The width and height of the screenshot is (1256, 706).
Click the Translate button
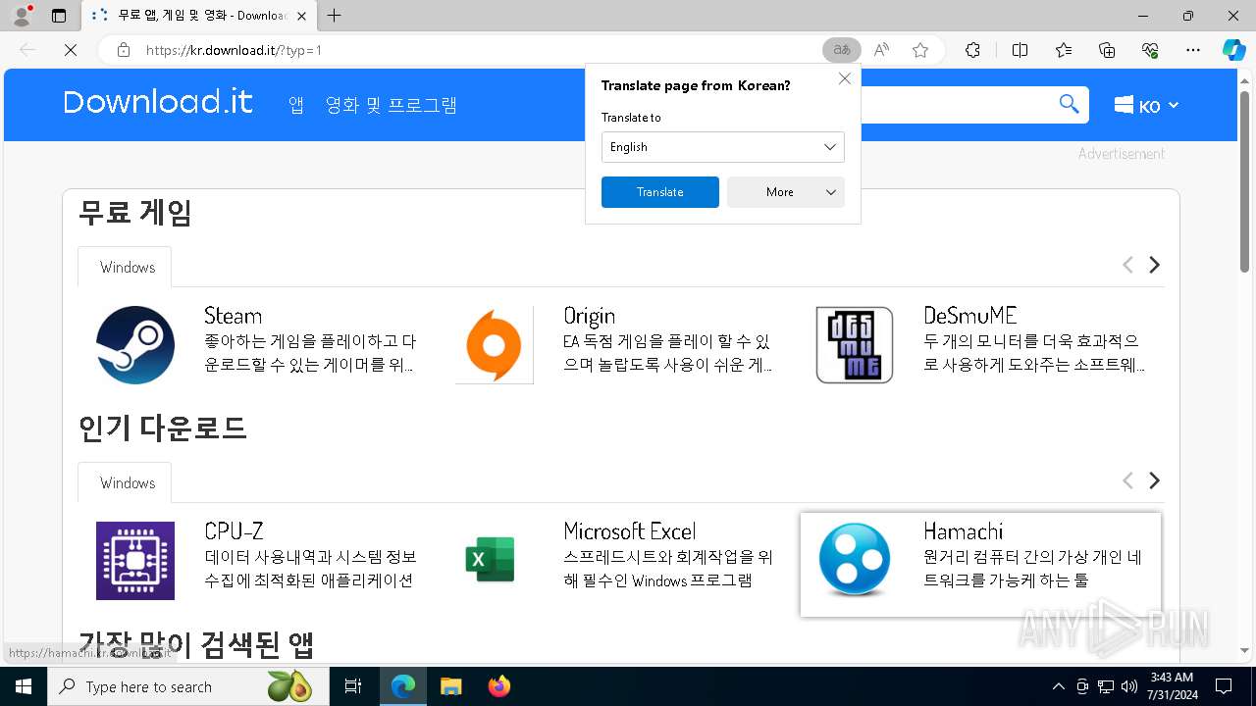click(x=660, y=192)
